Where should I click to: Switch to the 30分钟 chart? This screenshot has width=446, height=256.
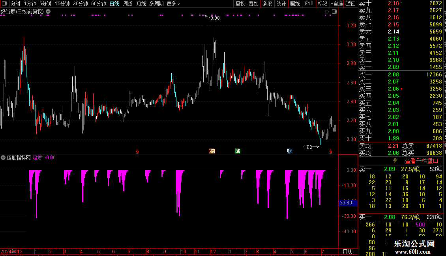(x=81, y=4)
